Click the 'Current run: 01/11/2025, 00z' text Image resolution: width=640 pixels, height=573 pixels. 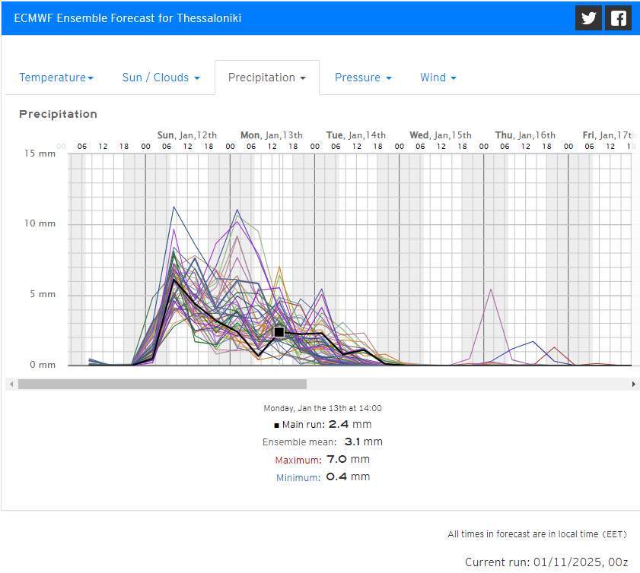546,562
